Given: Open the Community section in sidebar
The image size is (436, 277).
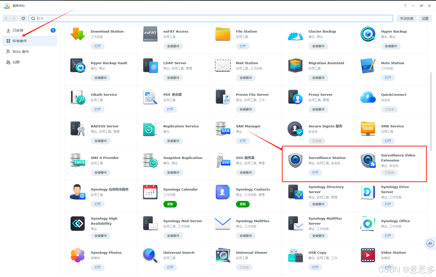Looking at the screenshot, I should point(30,62).
